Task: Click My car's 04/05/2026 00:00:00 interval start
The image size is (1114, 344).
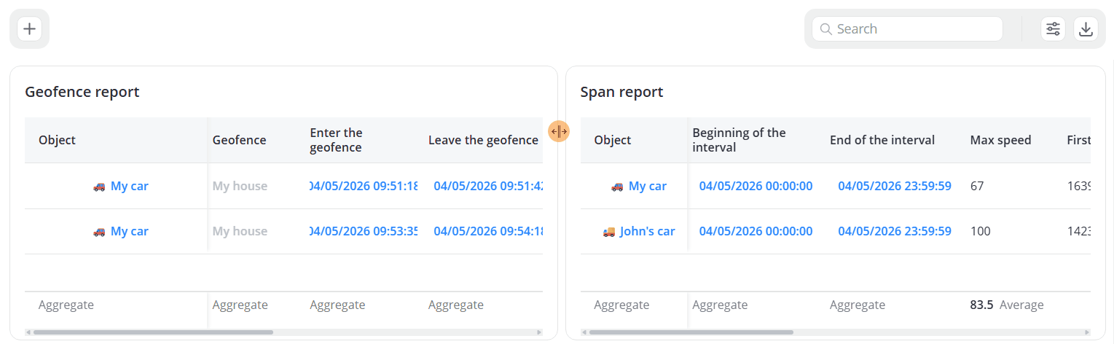Action: pos(756,186)
